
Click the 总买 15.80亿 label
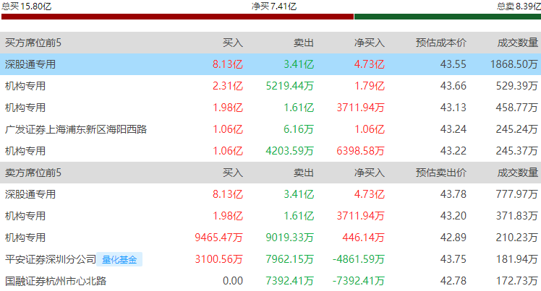(27, 6)
